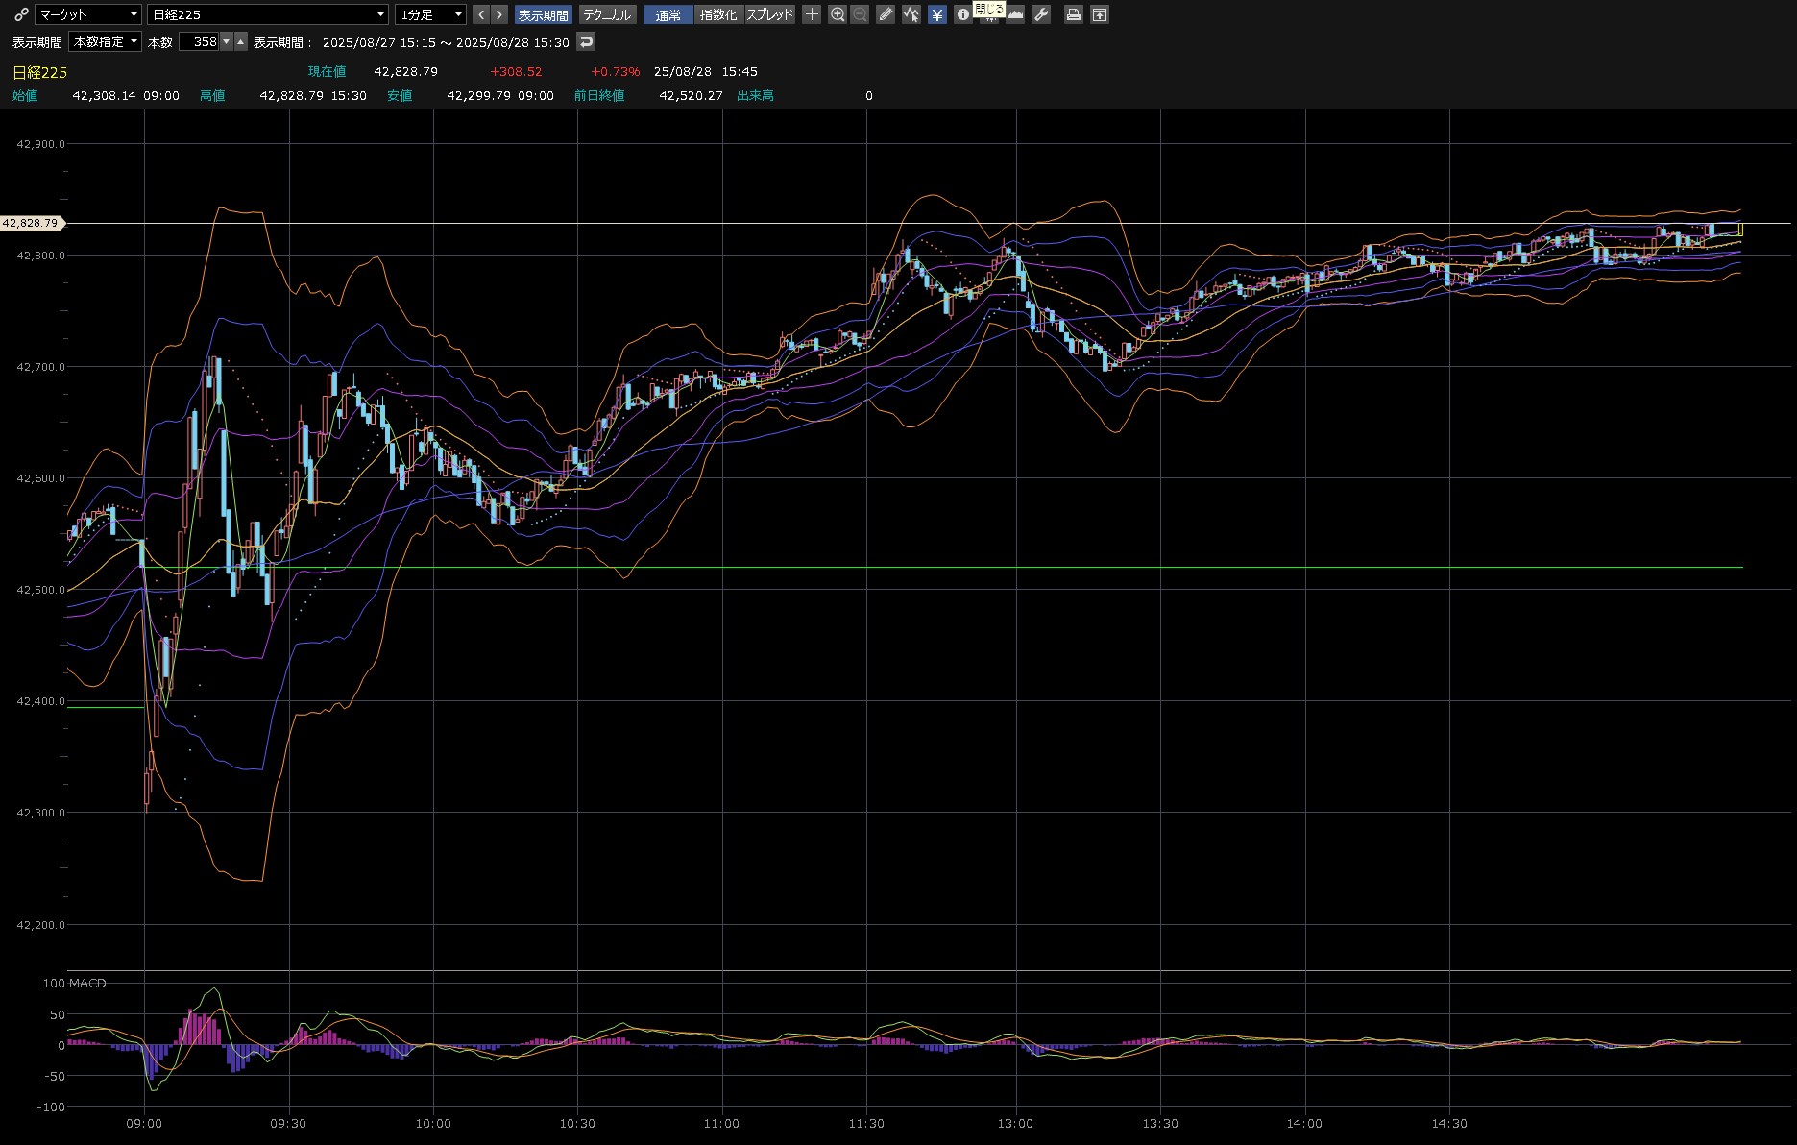The height and width of the screenshot is (1145, 1797).
Task: Zoom in on the chart
Action: point(838,14)
